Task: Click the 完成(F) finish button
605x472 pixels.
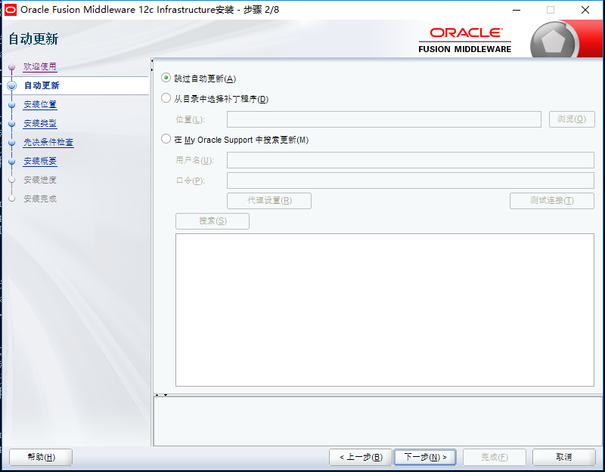Action: pyautogui.click(x=495, y=458)
